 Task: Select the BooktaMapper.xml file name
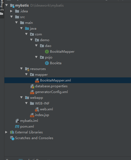pyautogui.click(x=55, y=80)
